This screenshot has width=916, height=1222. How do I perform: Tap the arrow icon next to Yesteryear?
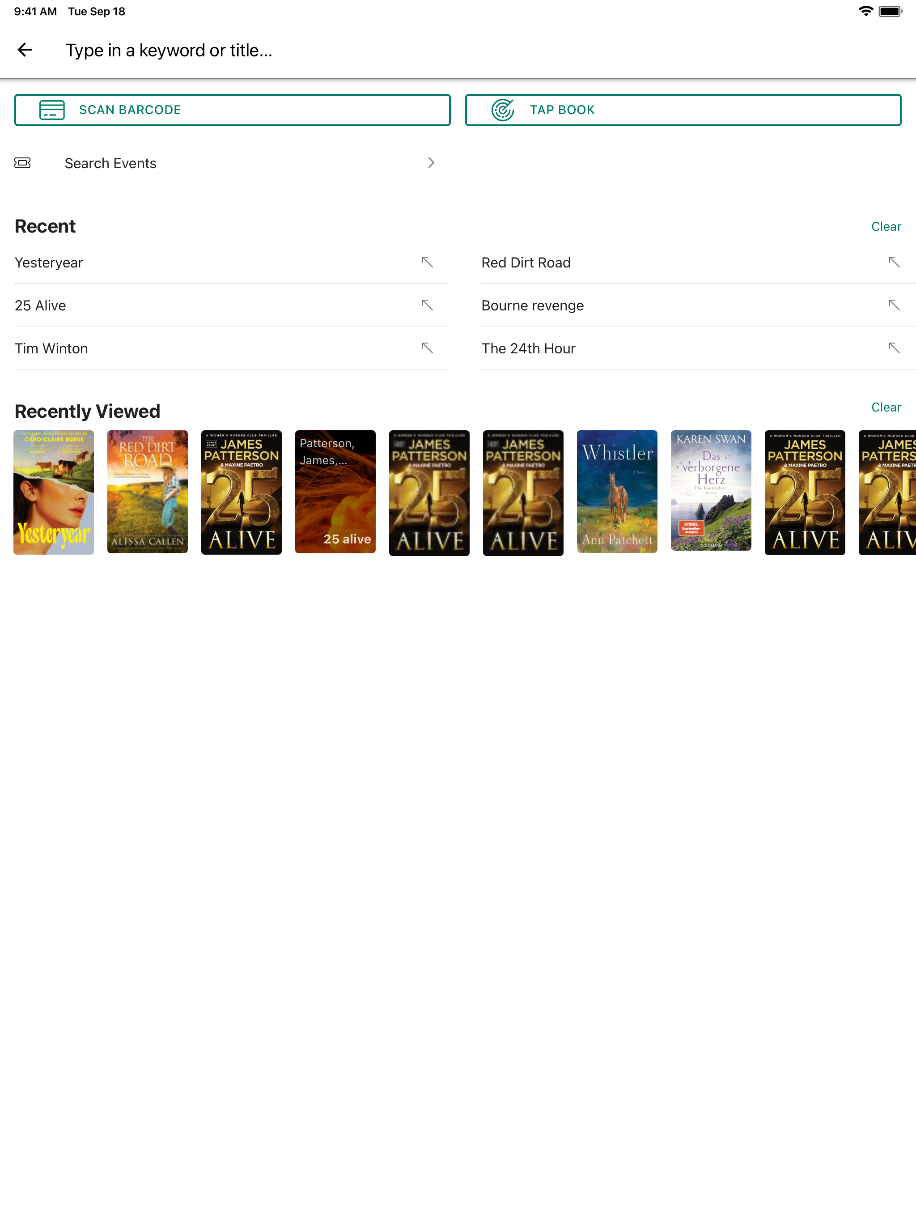click(427, 262)
